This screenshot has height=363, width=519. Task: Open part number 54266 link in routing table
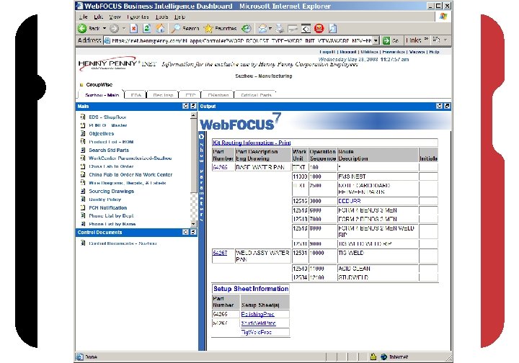pos(220,167)
